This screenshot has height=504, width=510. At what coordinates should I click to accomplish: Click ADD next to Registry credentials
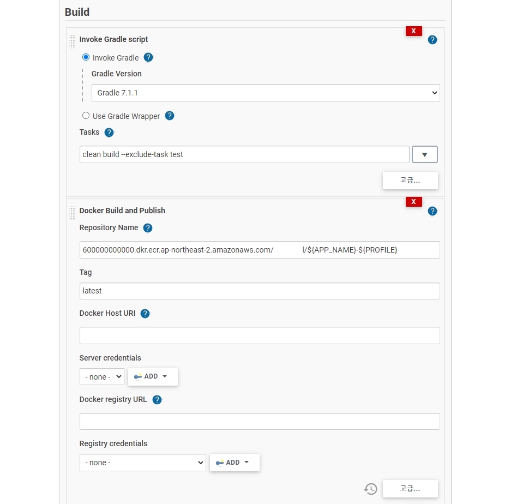point(235,463)
